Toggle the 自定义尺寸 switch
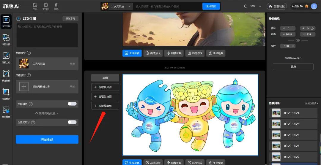Image resolution: width=321 pixels, height=165 pixels. click(x=72, y=122)
